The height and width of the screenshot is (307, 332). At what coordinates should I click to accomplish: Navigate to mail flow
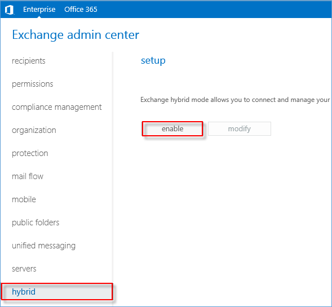[x=28, y=176]
